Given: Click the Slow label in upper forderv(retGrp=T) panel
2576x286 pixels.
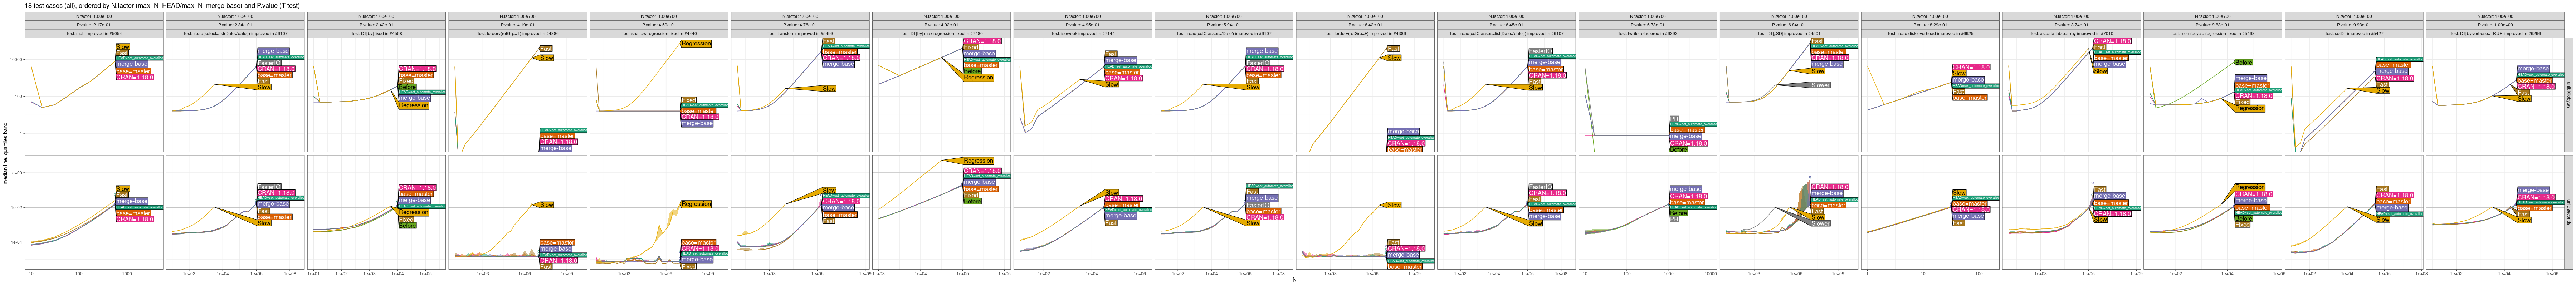Looking at the screenshot, I should tap(547, 58).
